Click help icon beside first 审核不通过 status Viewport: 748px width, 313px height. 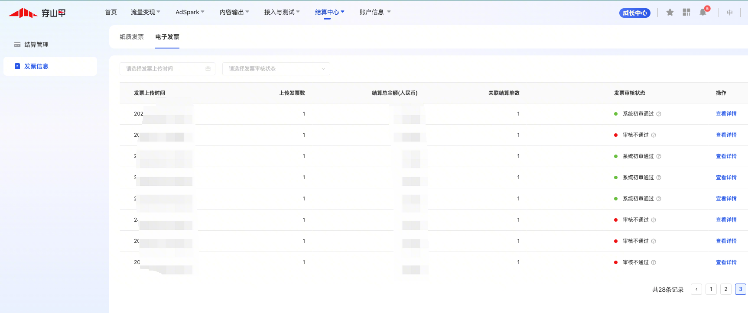(x=654, y=135)
